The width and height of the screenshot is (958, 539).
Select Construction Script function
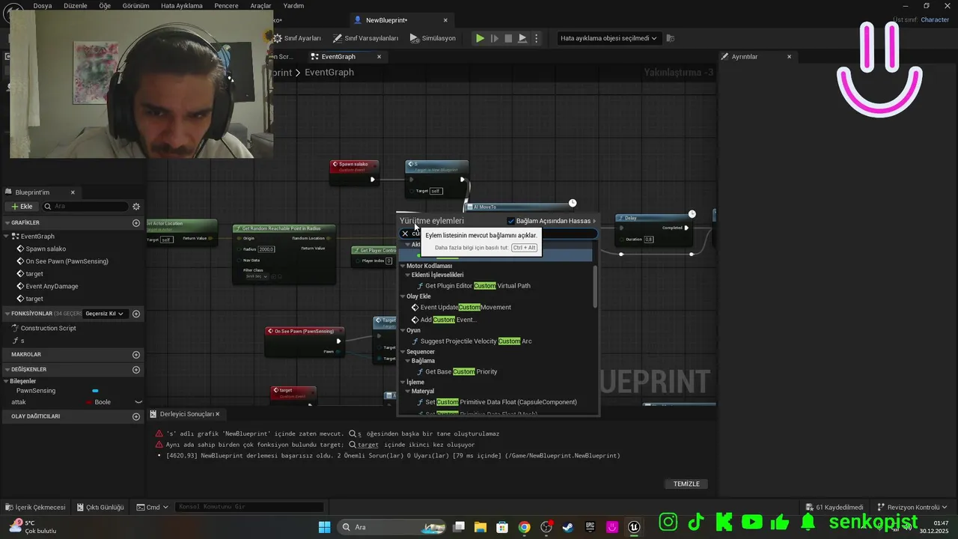point(48,328)
